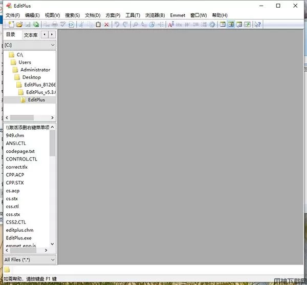This screenshot has width=307, height=285.
Task: Click the Spell Check toolbar icon
Action: pos(63,25)
